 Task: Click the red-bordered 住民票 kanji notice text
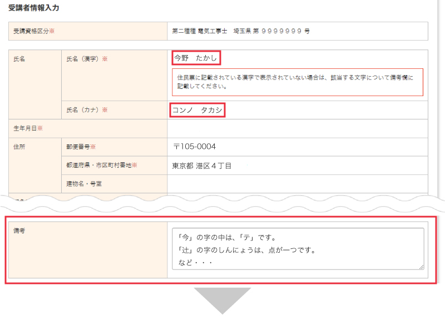[297, 82]
